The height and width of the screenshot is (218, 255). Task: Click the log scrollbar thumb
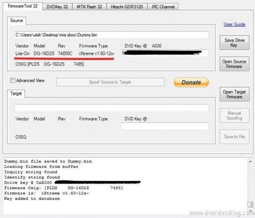point(251,204)
